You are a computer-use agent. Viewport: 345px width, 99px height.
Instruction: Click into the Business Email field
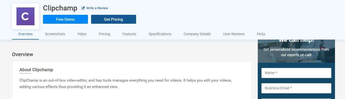296,88
